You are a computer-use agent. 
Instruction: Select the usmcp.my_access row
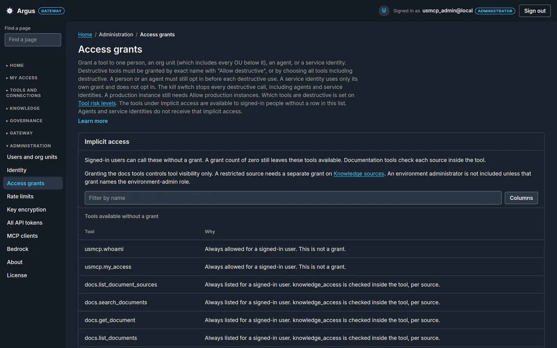tap(311, 267)
